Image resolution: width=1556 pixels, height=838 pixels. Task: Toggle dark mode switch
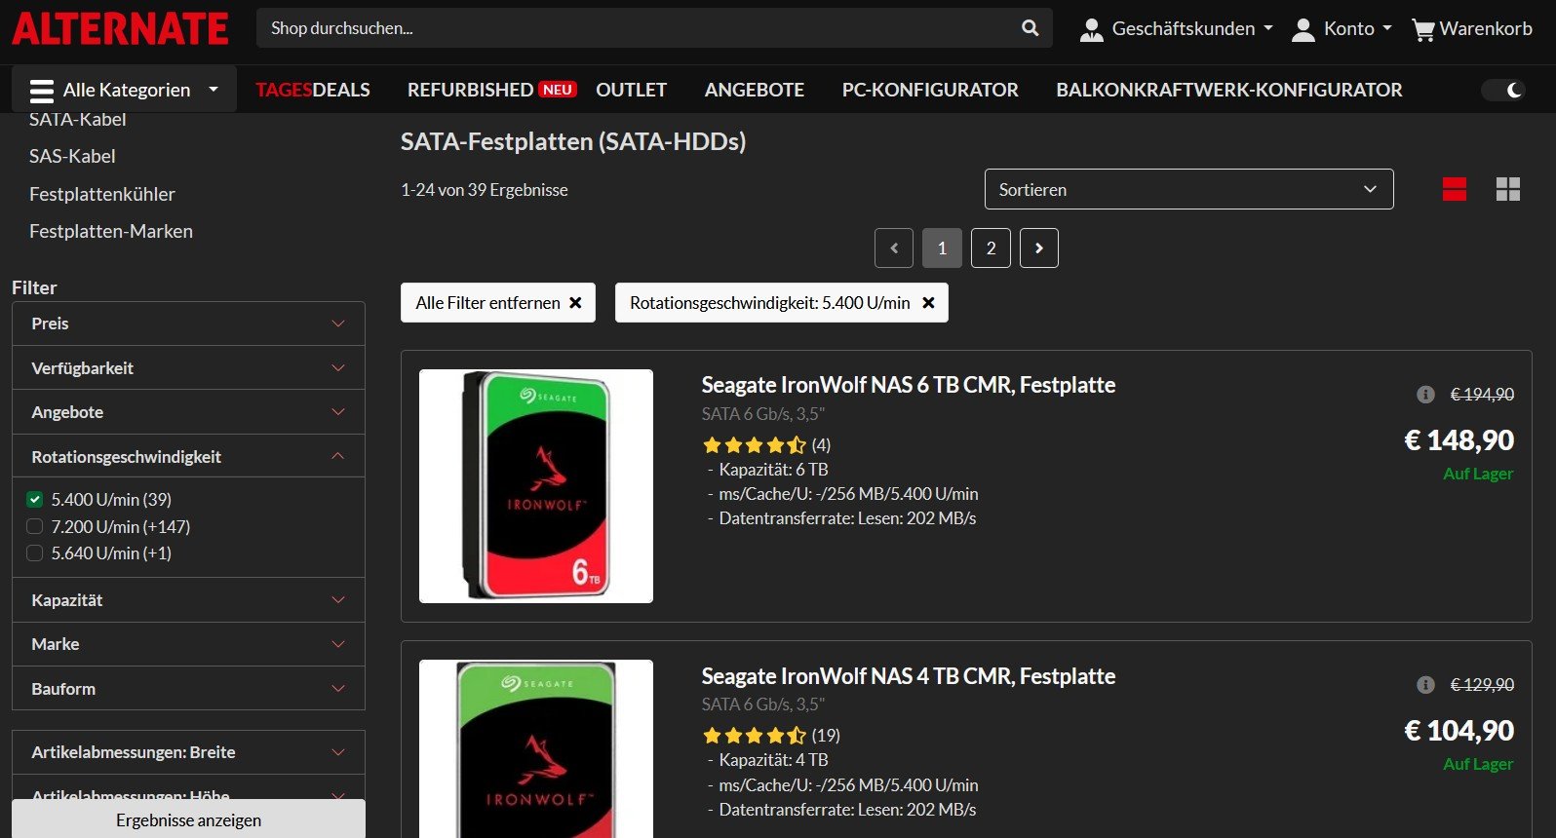pos(1502,90)
